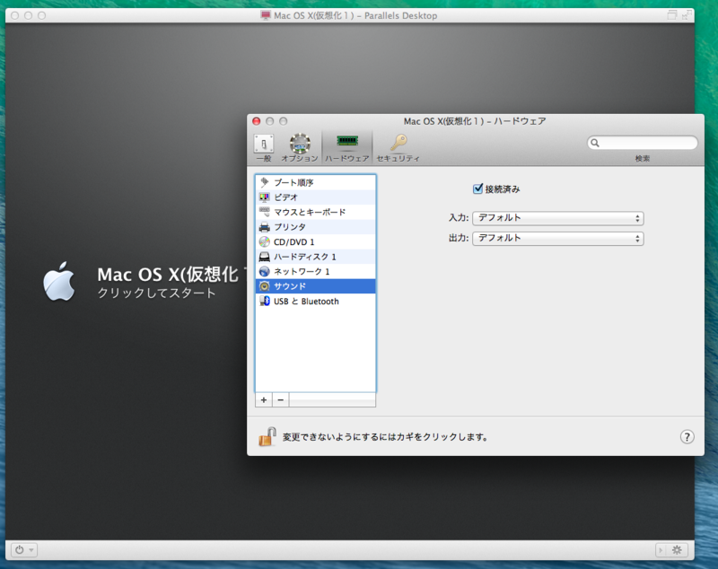Select USB と Bluetooth in hardware list
This screenshot has height=569, width=718.
[x=316, y=302]
